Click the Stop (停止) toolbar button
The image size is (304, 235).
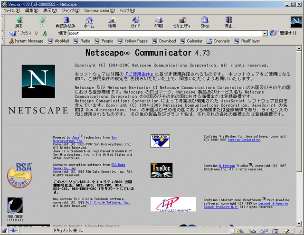[x=228, y=22]
